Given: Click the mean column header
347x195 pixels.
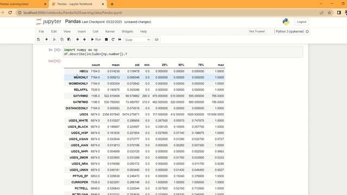Looking at the screenshot, I should pos(115,65).
